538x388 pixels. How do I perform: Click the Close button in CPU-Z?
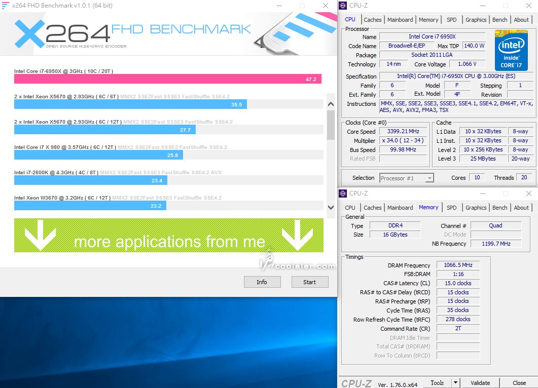pos(519,383)
